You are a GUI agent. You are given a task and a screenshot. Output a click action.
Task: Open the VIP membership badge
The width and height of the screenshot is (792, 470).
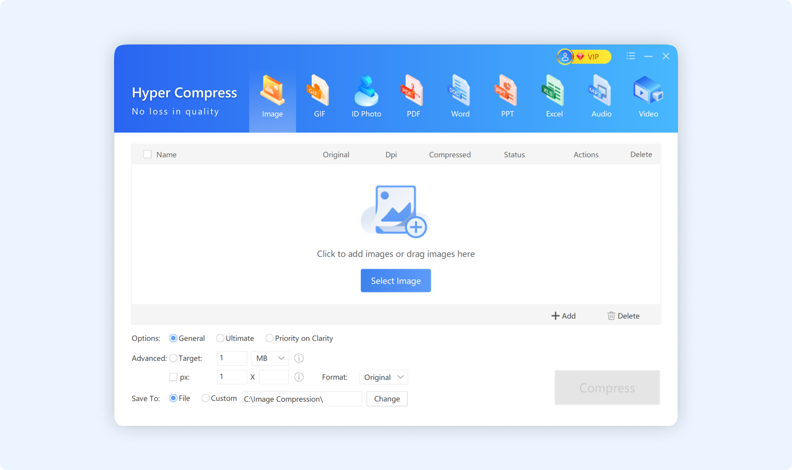point(592,57)
